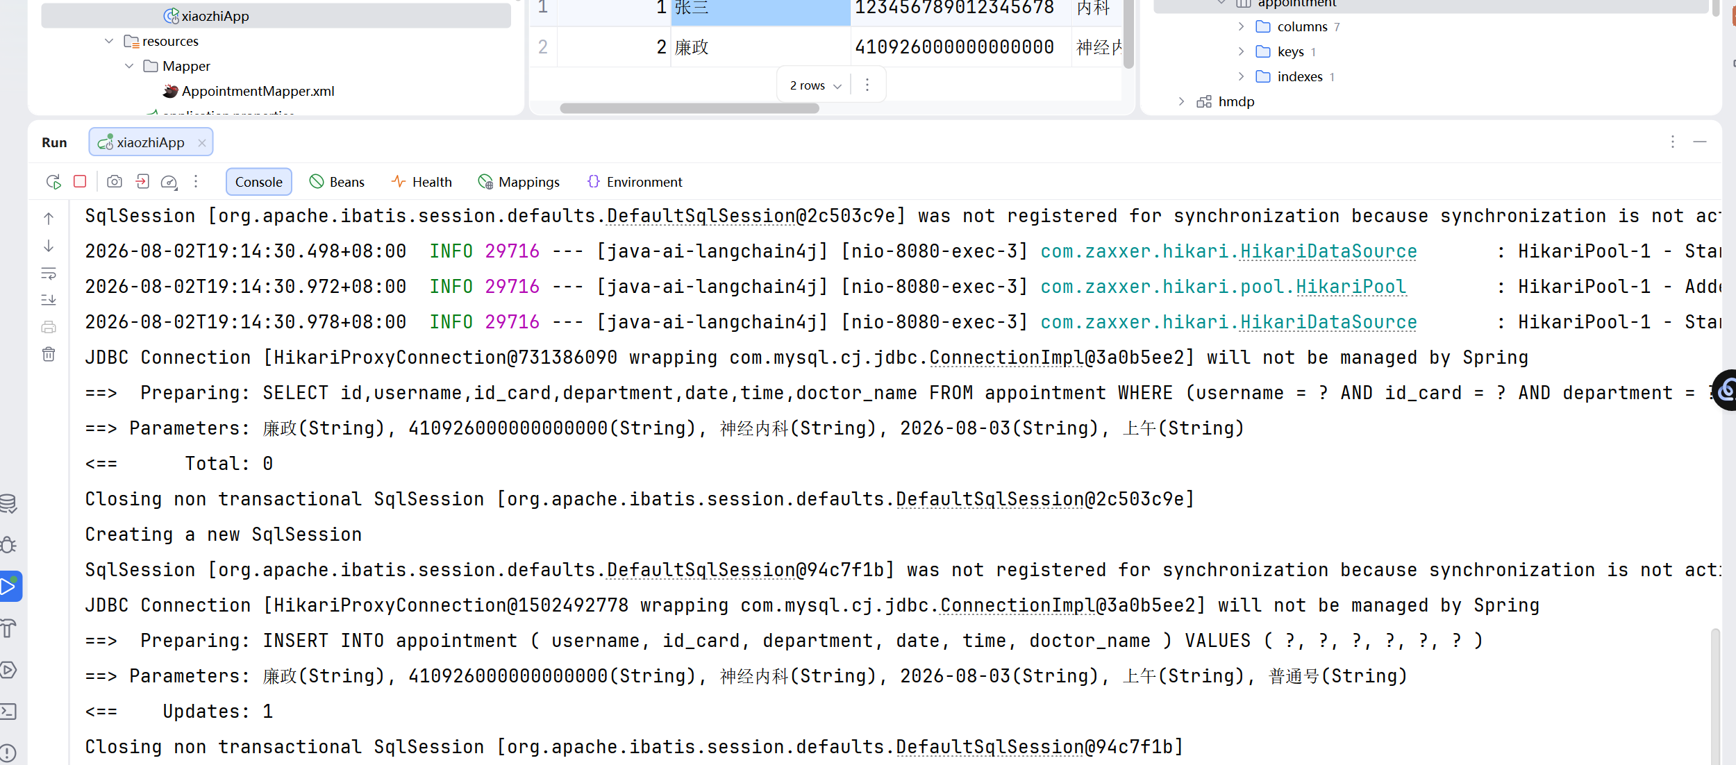Expand the columns node
The width and height of the screenshot is (1736, 765).
click(x=1242, y=26)
